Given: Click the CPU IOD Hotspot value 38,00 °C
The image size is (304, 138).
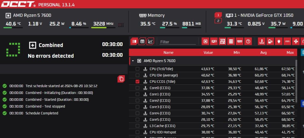Looking at the screenshot, I should [208, 132].
